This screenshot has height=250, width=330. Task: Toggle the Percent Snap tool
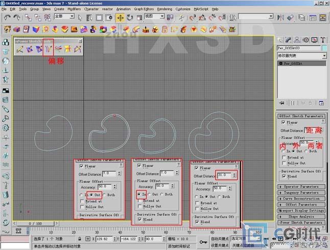212,18
